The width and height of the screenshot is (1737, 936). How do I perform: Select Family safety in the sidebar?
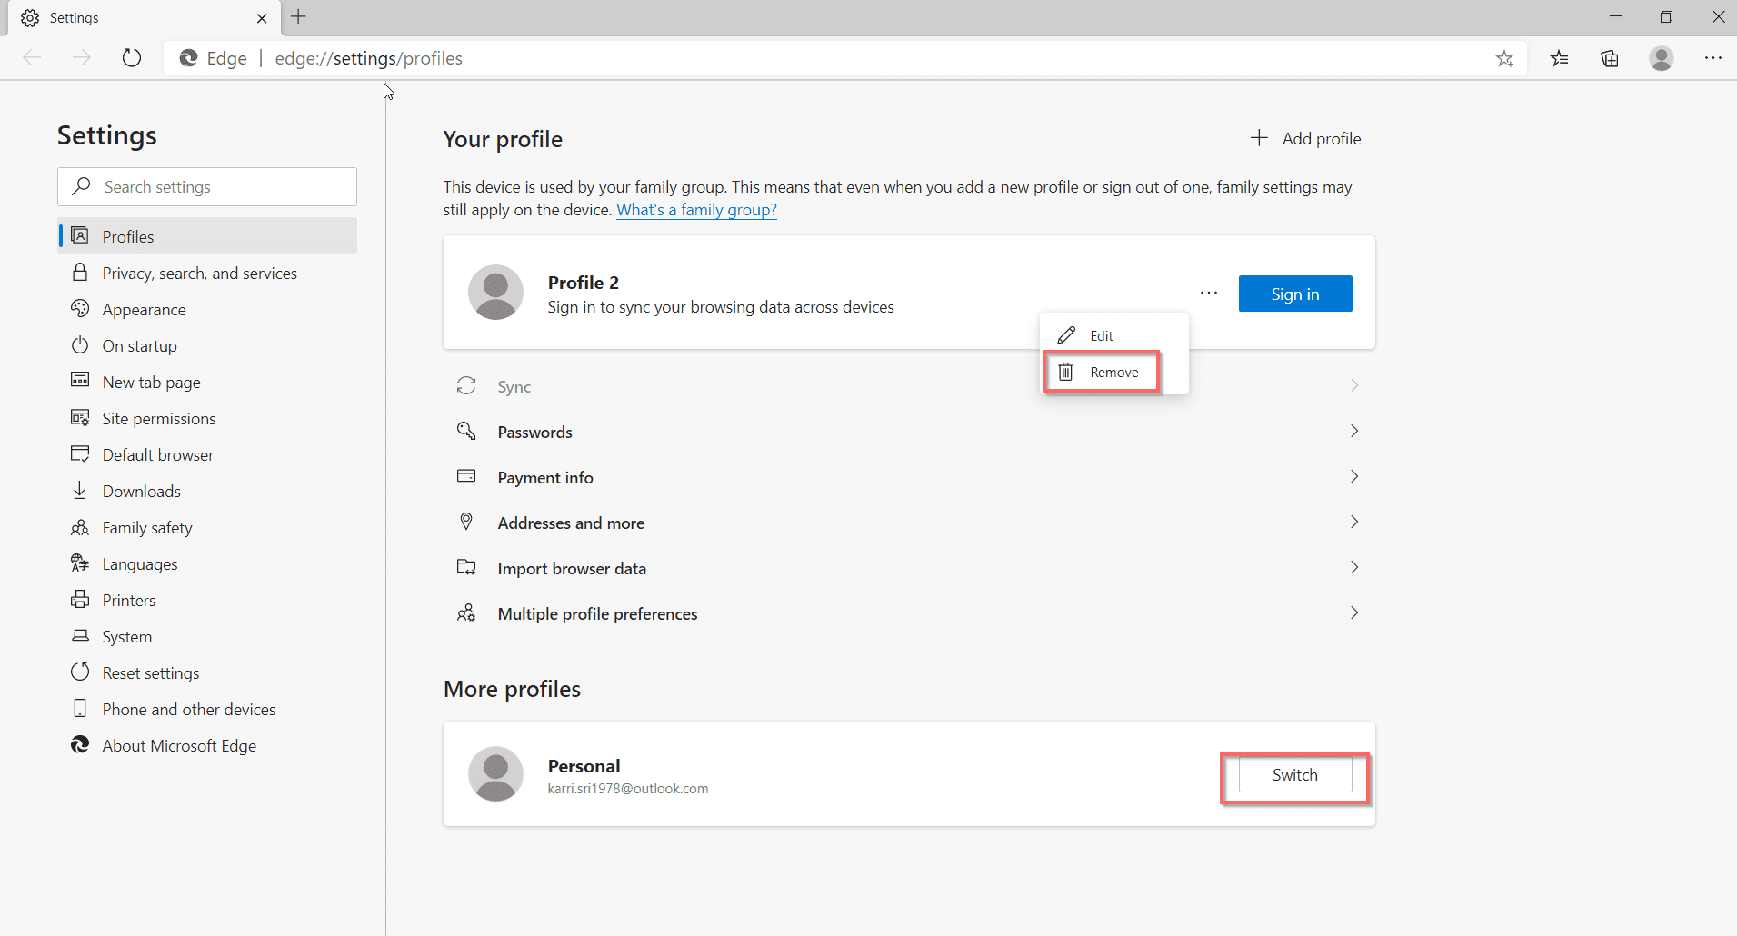coord(146,527)
